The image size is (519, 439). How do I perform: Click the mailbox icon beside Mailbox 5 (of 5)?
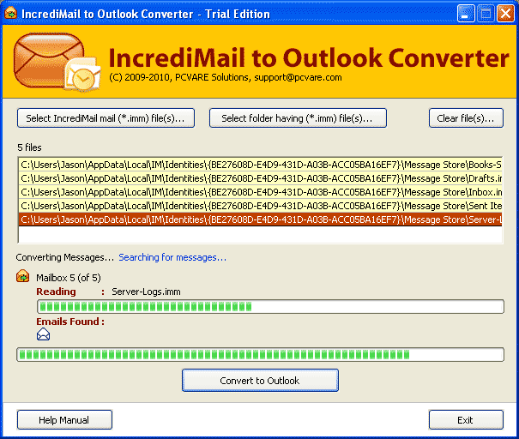click(x=23, y=277)
